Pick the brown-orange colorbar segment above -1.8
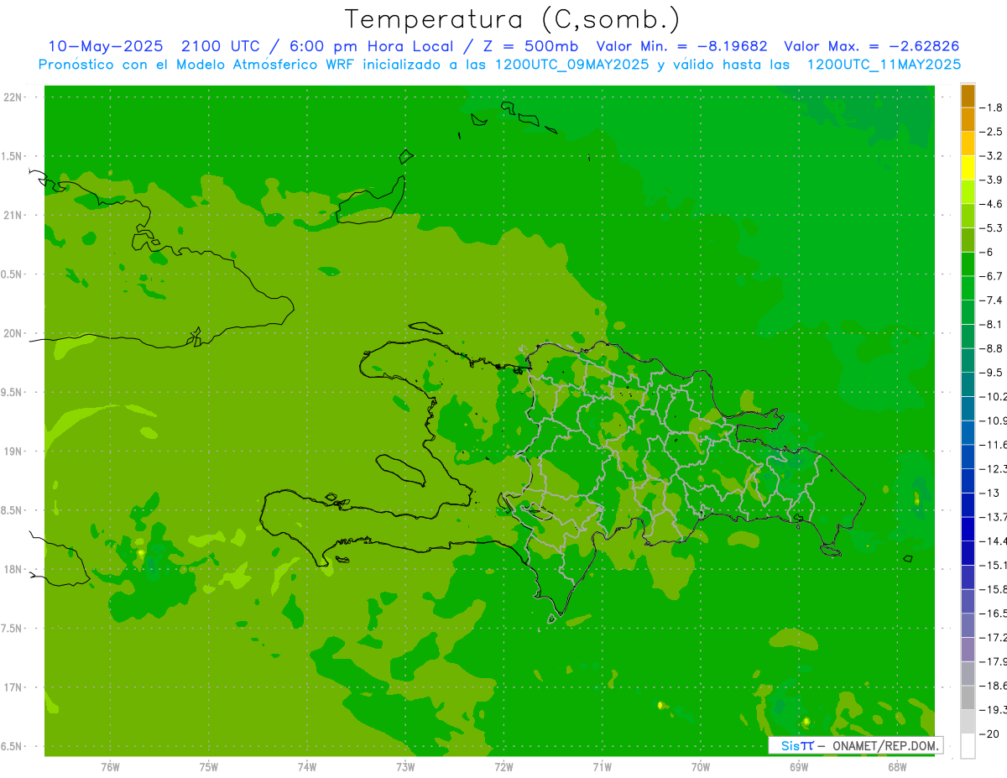The width and height of the screenshot is (1007, 778). [x=968, y=96]
